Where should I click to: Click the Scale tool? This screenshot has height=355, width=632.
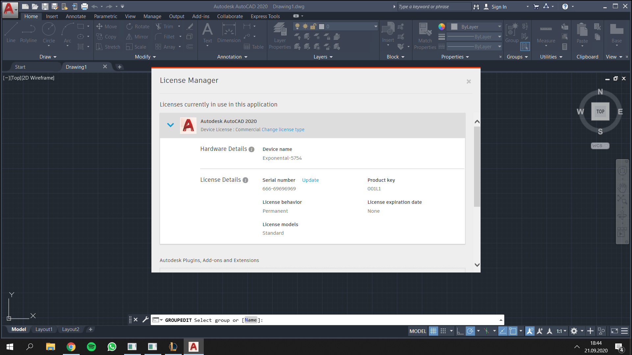136,47
